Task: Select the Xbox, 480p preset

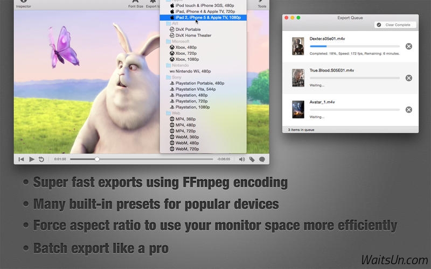Action: point(203,47)
